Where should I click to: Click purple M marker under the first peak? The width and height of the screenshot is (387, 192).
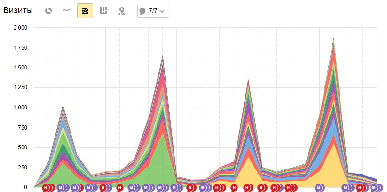click(61, 188)
